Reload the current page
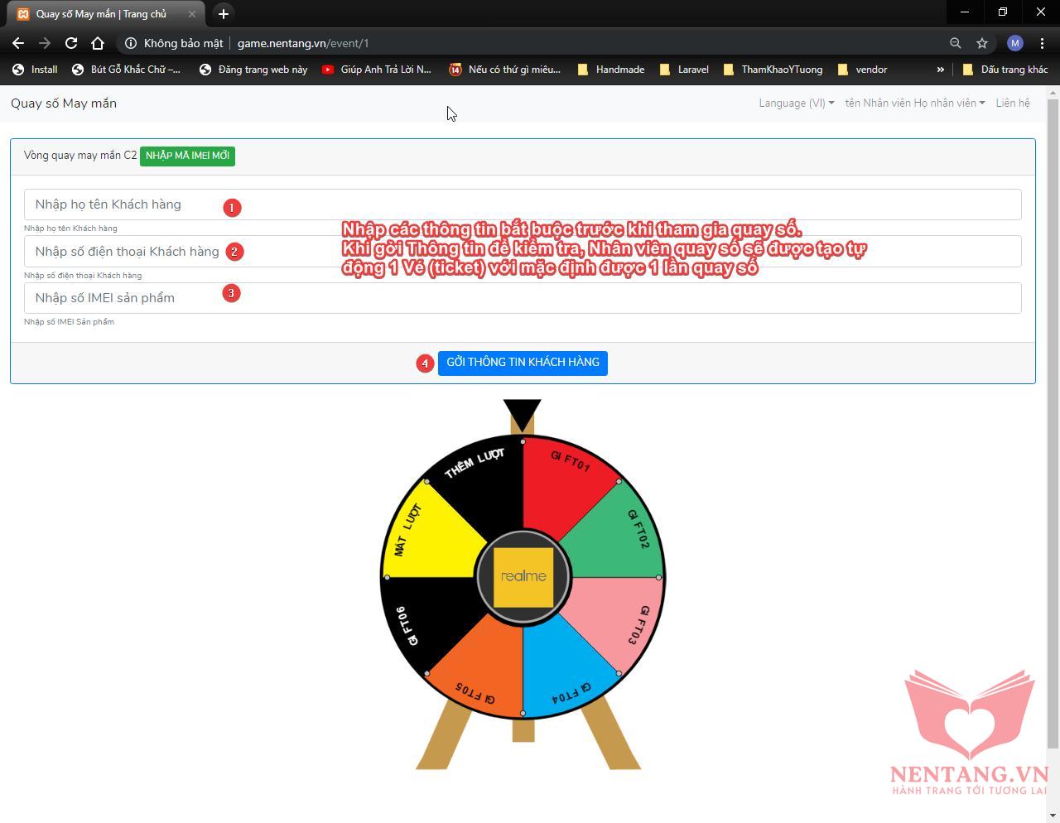The width and height of the screenshot is (1060, 823). click(x=71, y=43)
